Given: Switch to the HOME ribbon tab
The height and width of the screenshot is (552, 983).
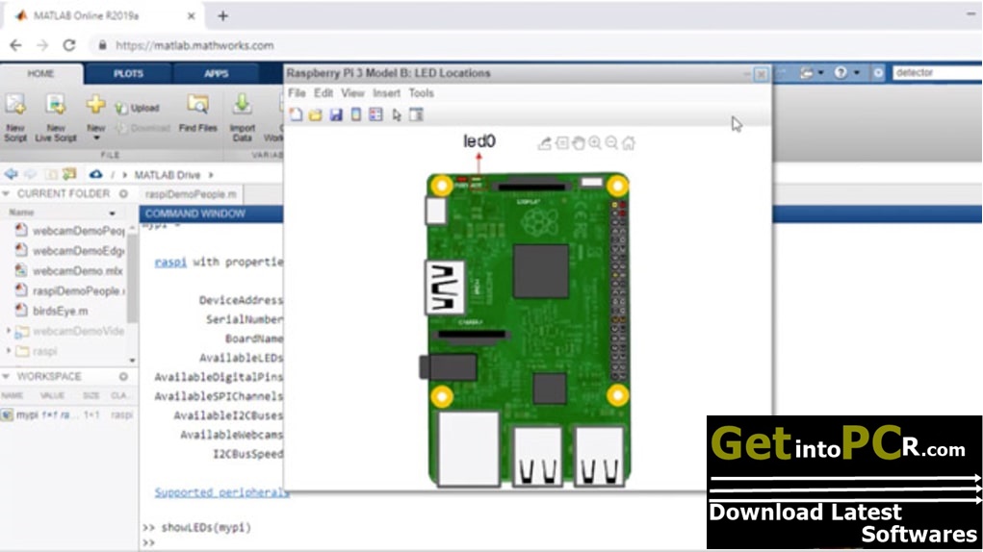Looking at the screenshot, I should pyautogui.click(x=40, y=73).
